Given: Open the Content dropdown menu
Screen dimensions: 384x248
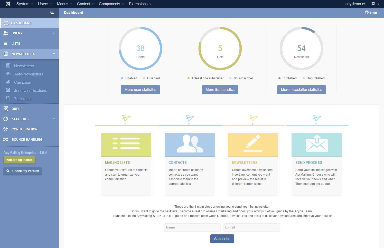Looking at the screenshot, I should coord(85,4).
